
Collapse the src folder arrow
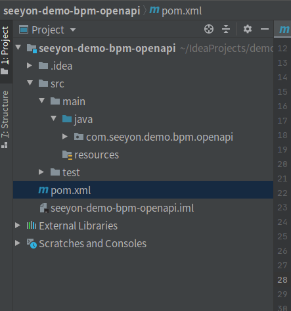(30, 83)
